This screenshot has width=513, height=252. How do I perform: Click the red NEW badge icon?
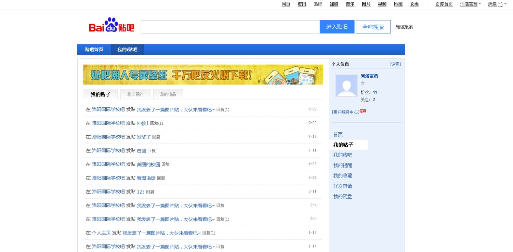pos(363,111)
